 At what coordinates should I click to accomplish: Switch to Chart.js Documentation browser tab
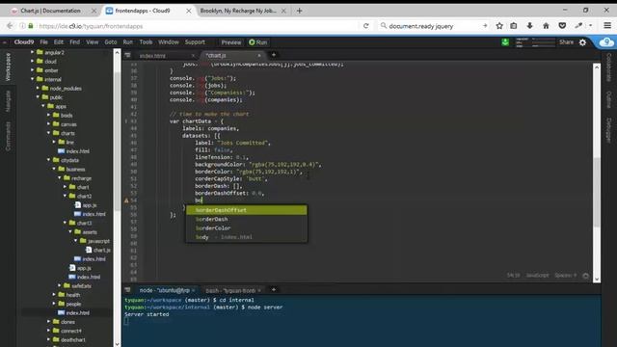point(51,11)
